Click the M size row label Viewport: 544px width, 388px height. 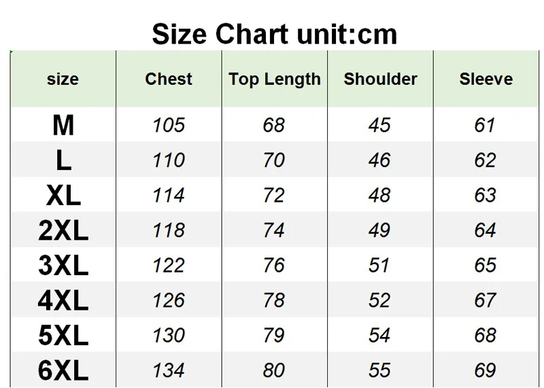tap(63, 125)
